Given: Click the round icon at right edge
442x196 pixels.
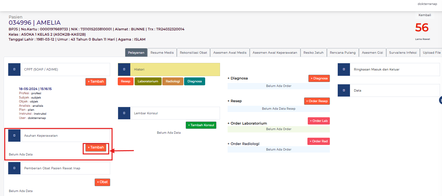Looking at the screenshot, I should tap(440, 100).
